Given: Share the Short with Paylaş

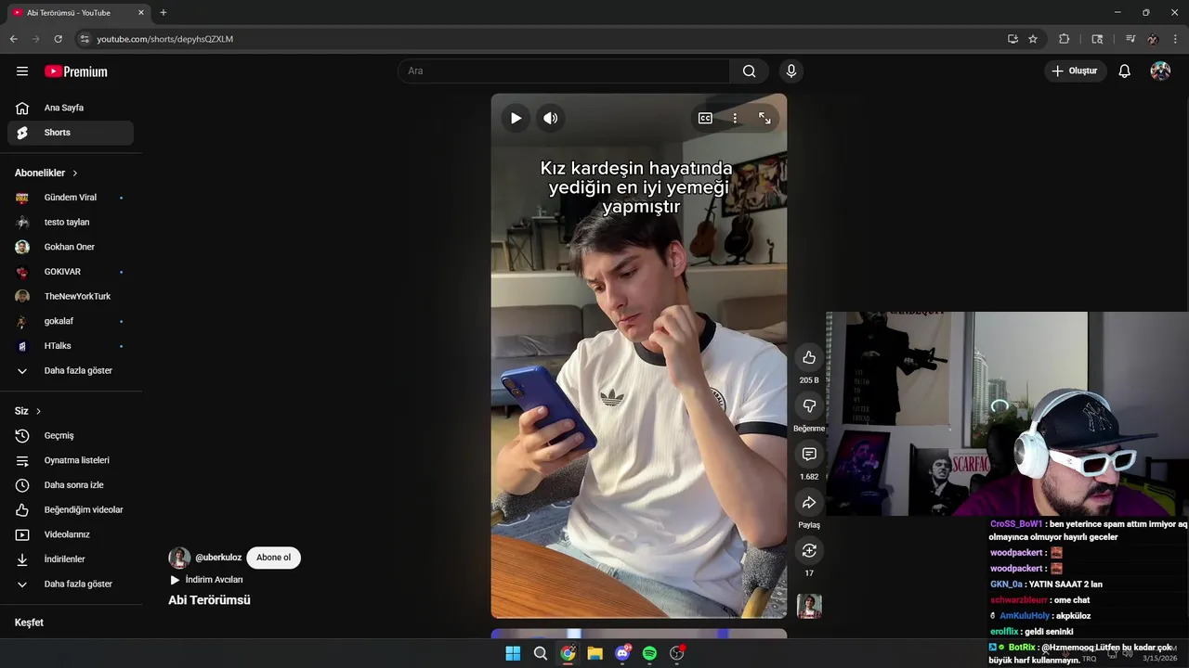Looking at the screenshot, I should tap(809, 503).
